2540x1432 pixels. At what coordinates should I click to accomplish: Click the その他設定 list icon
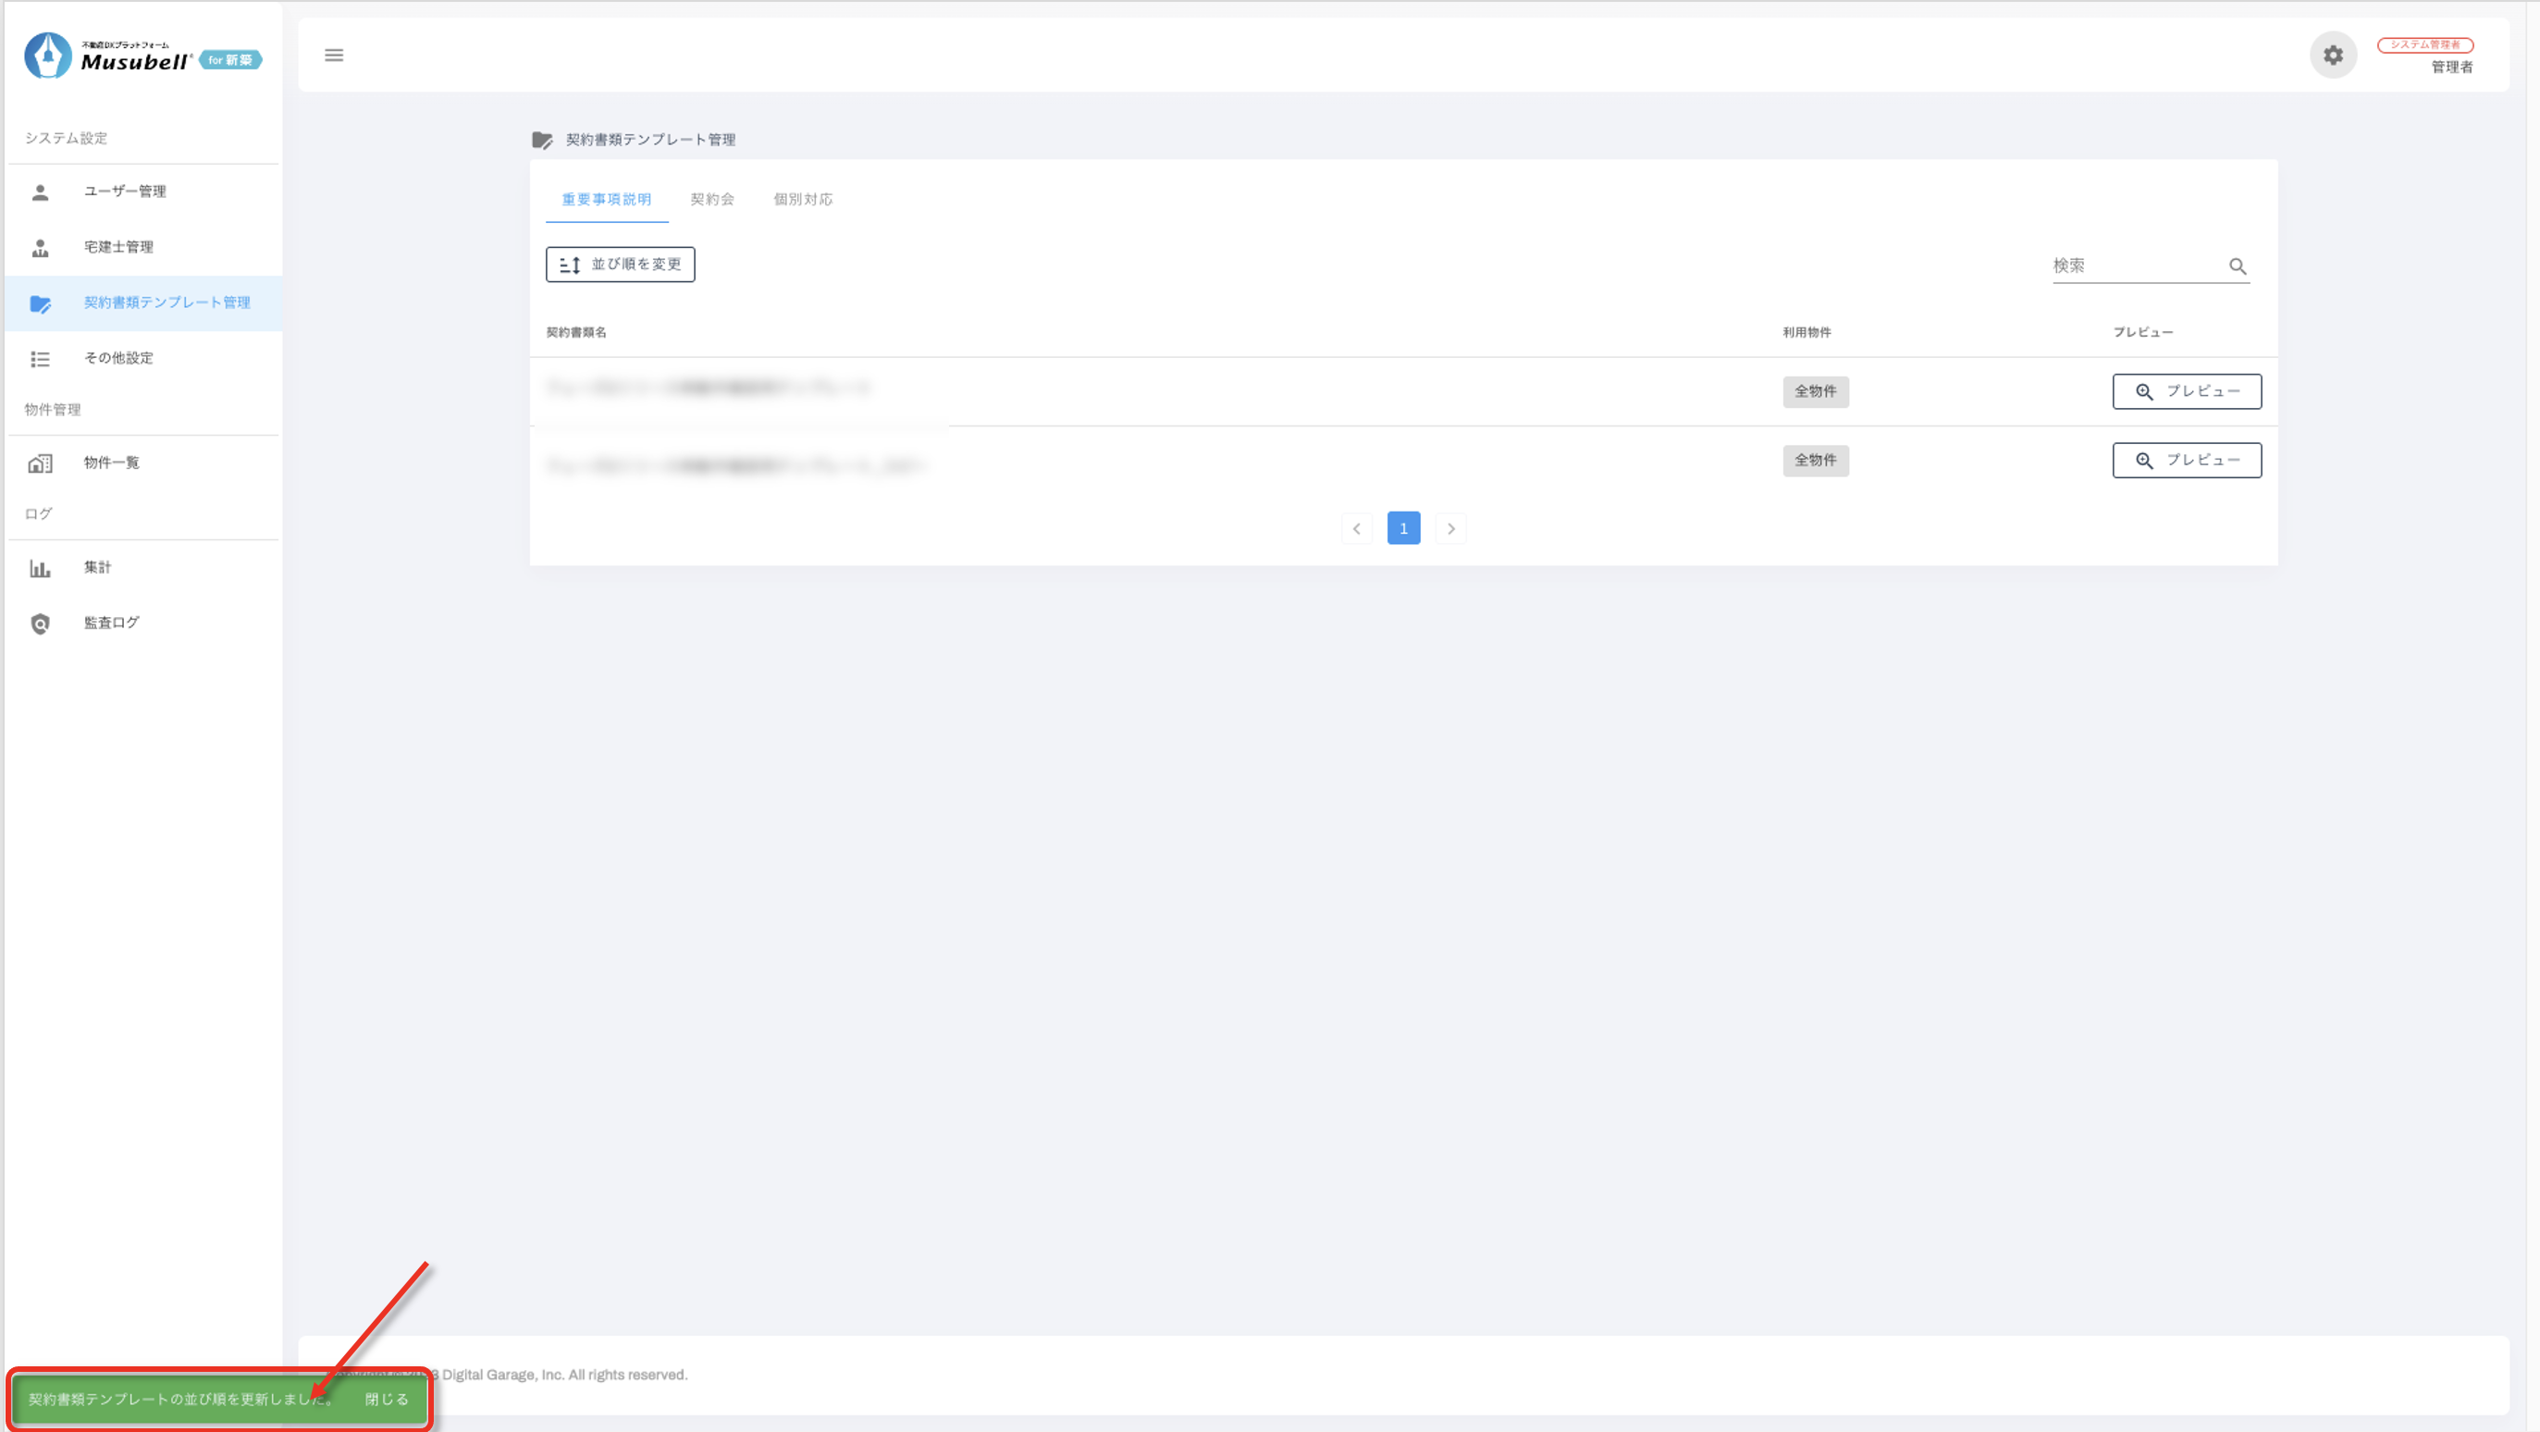[x=41, y=359]
